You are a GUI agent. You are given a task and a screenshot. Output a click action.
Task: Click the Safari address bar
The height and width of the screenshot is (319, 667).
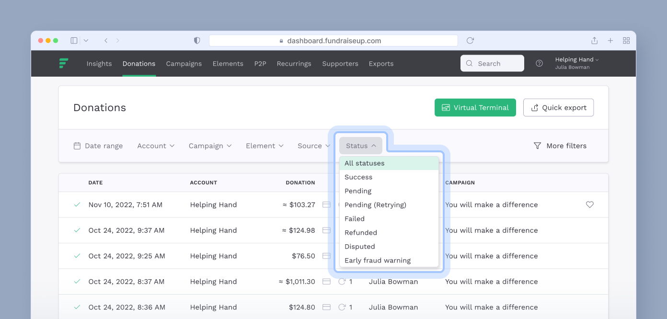(333, 41)
